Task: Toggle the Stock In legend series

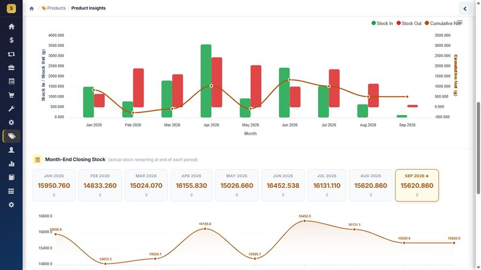Action: coord(382,23)
